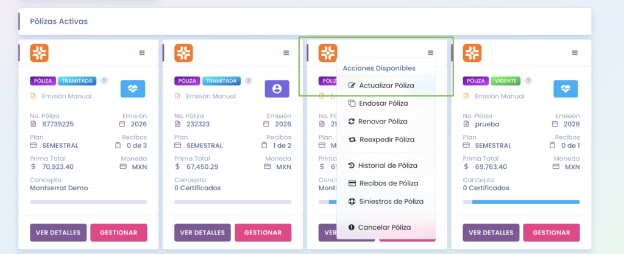Click insurer logo on policy prueba card
This screenshot has height=254, width=624.
472,53
